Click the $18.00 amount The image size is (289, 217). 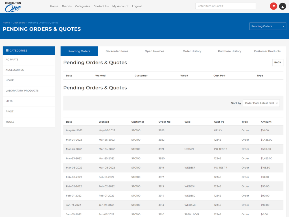[x=265, y=177]
